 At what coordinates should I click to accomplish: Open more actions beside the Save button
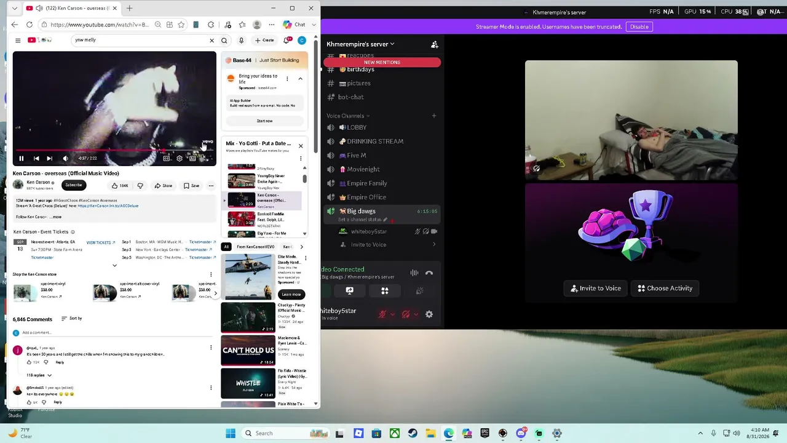pyautogui.click(x=211, y=186)
